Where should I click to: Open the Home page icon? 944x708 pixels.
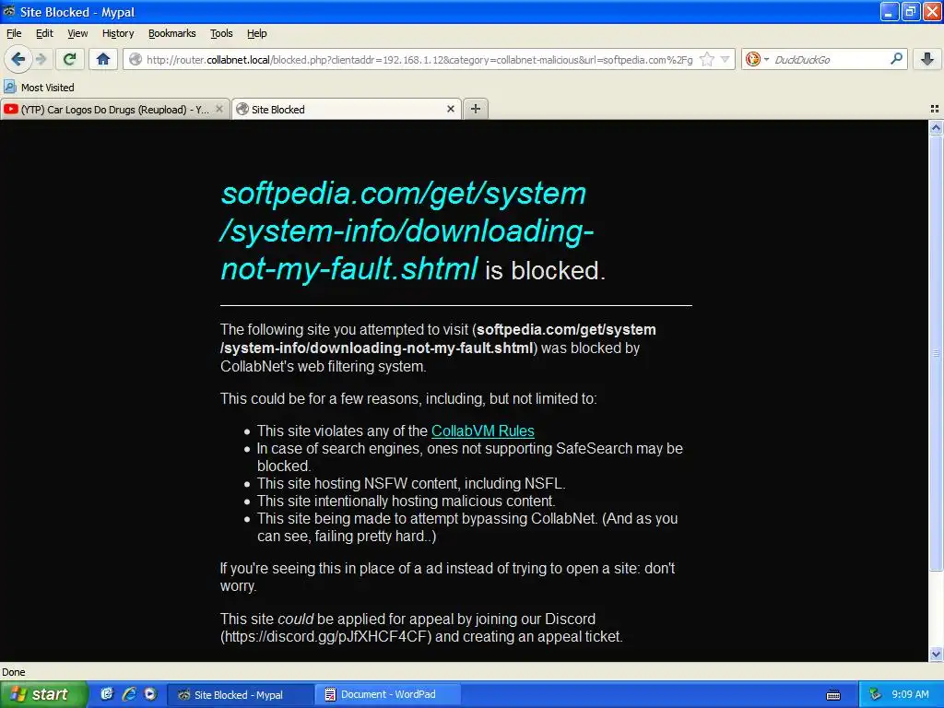tap(103, 59)
